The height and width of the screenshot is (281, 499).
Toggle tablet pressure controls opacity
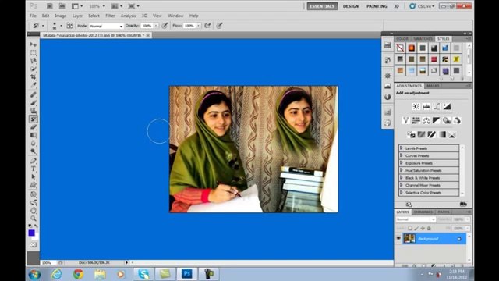tap(165, 26)
